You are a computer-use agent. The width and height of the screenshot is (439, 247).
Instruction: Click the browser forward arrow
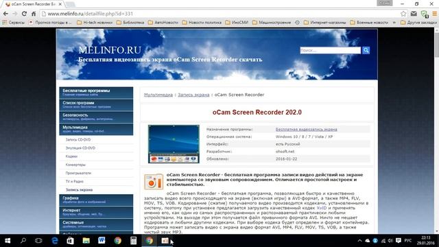(x=15, y=14)
